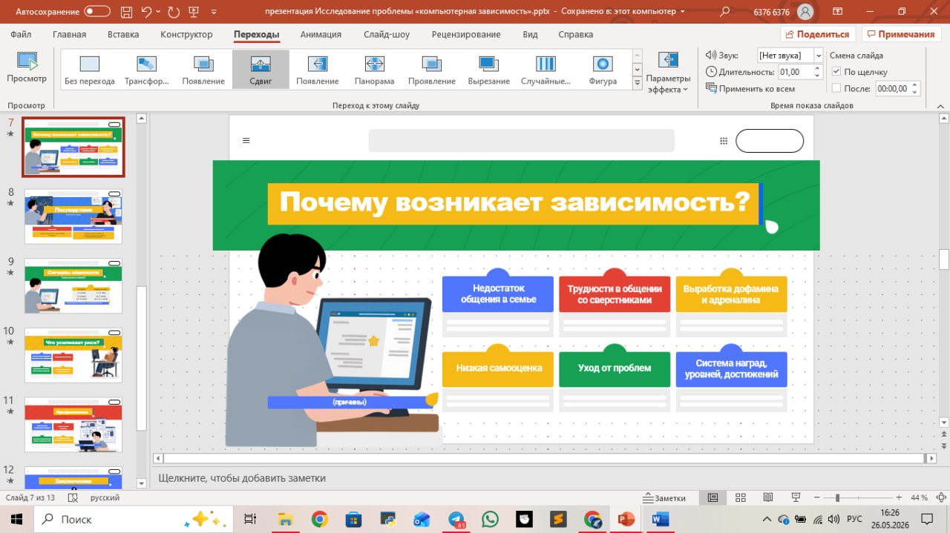Image resolution: width=950 pixels, height=533 pixels.
Task: Open the Customize Quick Access Toolbar arrow
Action: (215, 12)
